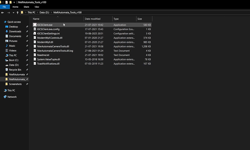Click the Documents icon in sidebar
Image resolution: width=250 pixels, height=150 pixels.
[7, 36]
